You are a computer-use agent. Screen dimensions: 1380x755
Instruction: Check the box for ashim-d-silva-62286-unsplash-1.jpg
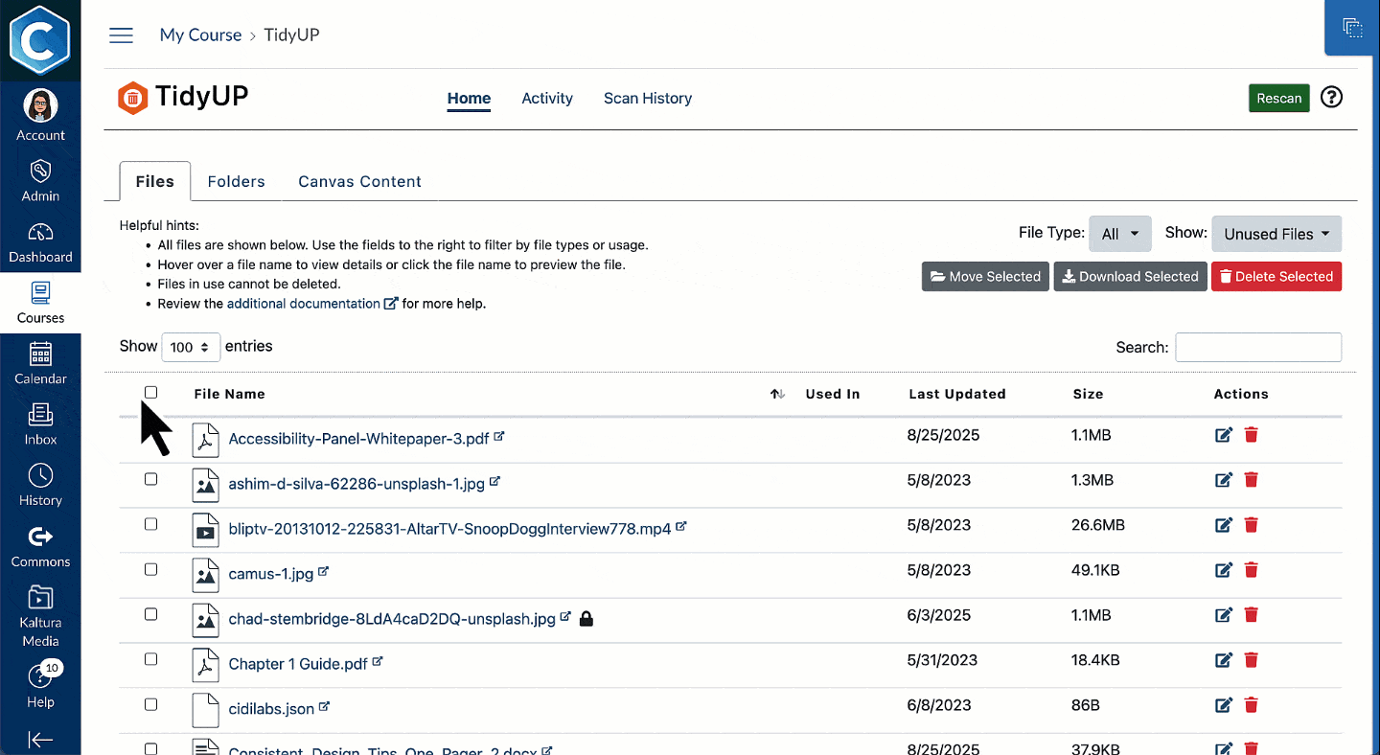click(x=150, y=479)
